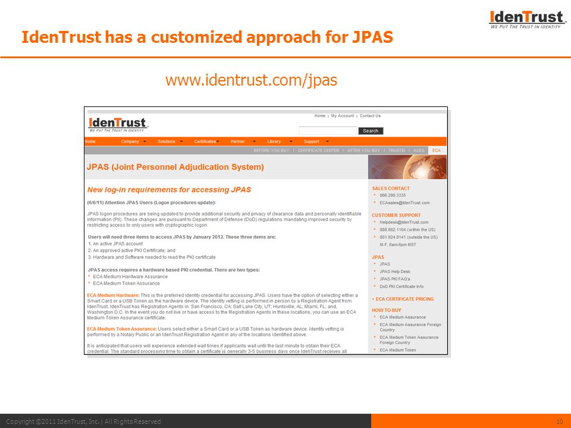This screenshot has height=428, width=571.
Task: Open the JPAS sidebar link
Action: coord(385,264)
